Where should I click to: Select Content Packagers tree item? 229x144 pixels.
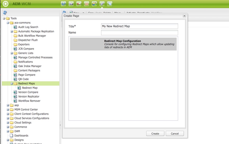point(29,70)
